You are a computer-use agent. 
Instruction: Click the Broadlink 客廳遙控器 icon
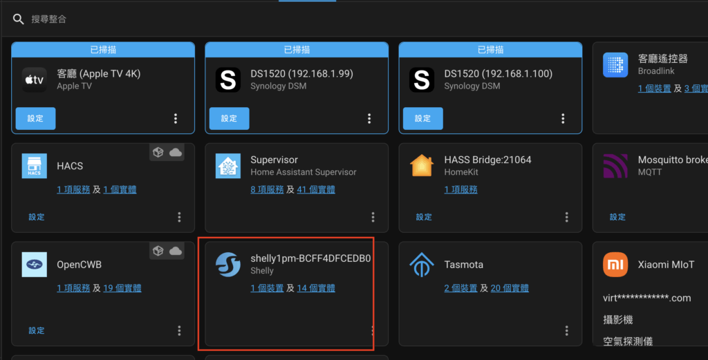(x=615, y=65)
